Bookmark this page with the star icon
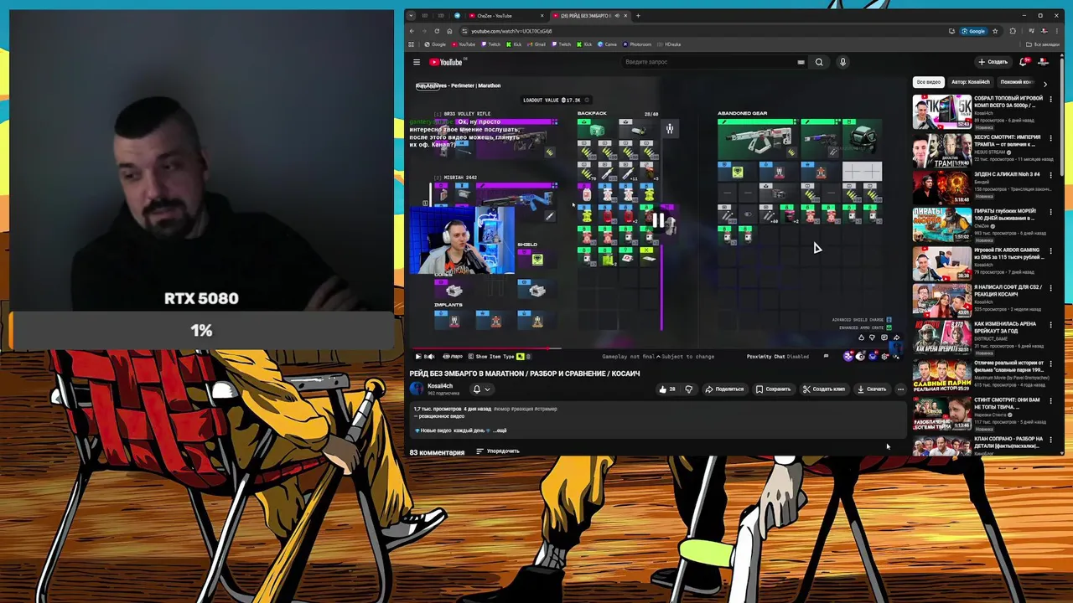This screenshot has width=1073, height=603. point(995,31)
